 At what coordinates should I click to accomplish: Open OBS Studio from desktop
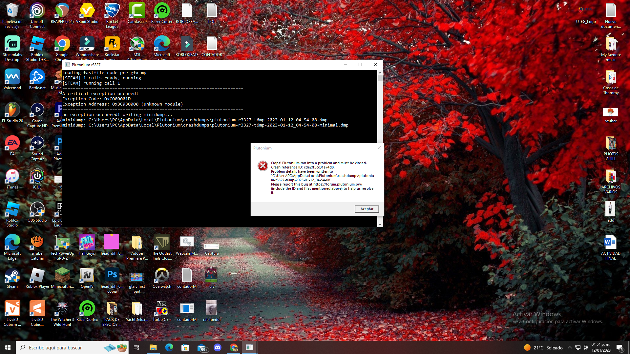37,213
